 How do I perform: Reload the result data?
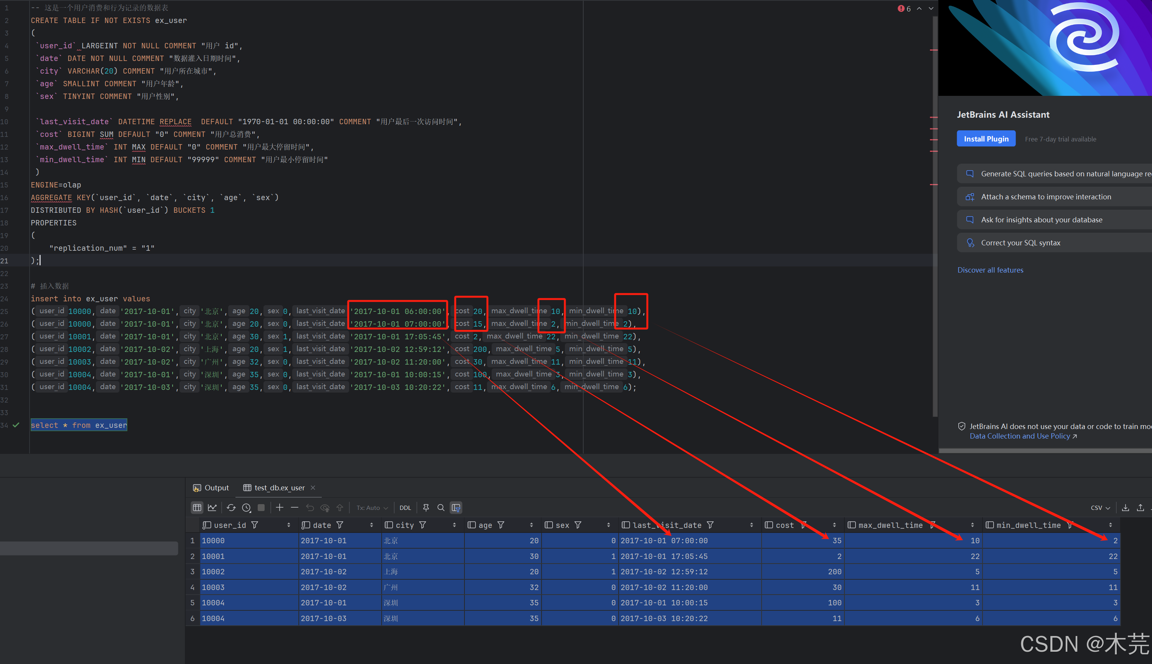coord(231,508)
